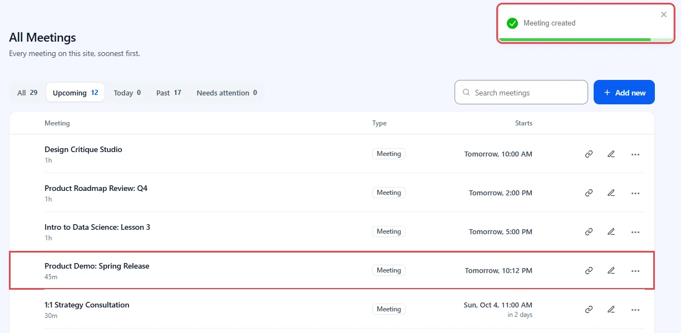Edit Product Roadmap Review: Q4 meeting
Viewport: 681px width, 333px height.
click(611, 193)
